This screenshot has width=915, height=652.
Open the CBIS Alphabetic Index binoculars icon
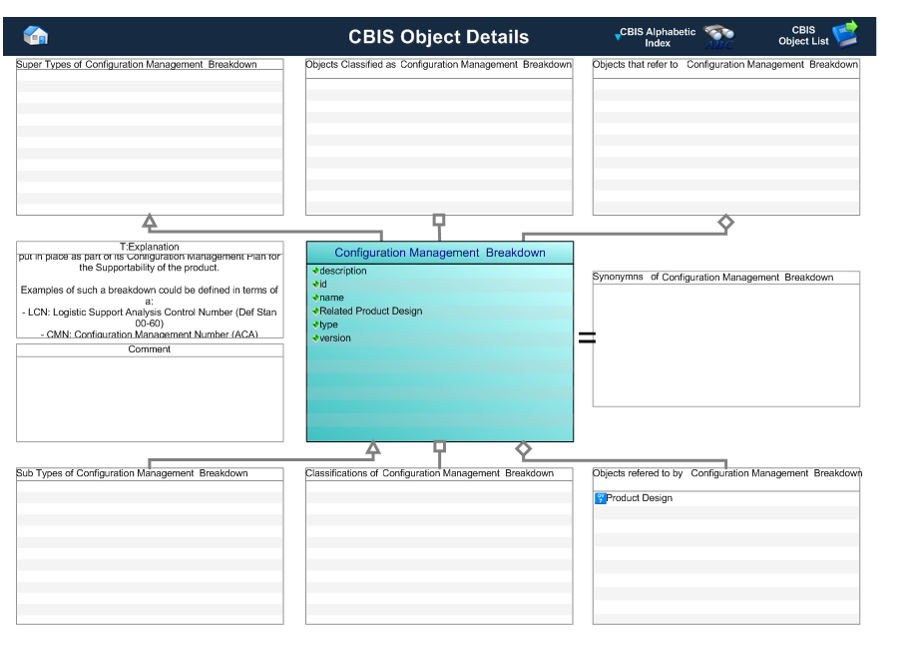click(x=718, y=37)
